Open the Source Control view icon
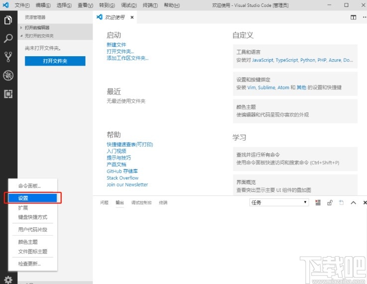 pyautogui.click(x=8, y=57)
